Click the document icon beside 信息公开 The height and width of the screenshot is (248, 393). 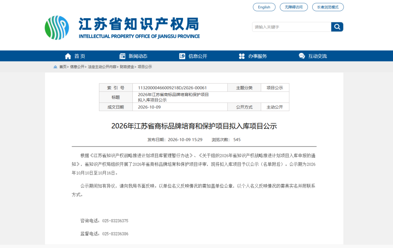point(182,56)
